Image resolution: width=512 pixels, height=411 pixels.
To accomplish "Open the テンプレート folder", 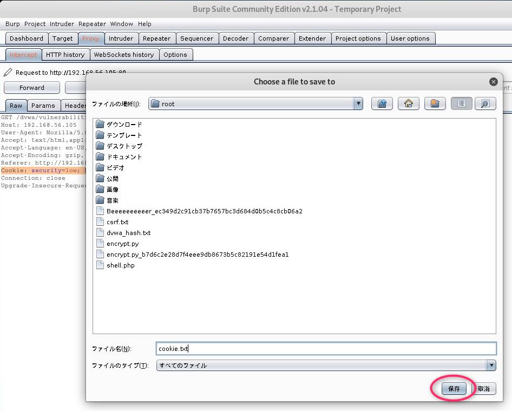I will pyautogui.click(x=119, y=135).
